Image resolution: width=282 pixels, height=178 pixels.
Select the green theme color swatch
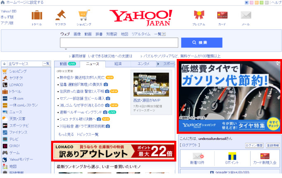point(262,2)
